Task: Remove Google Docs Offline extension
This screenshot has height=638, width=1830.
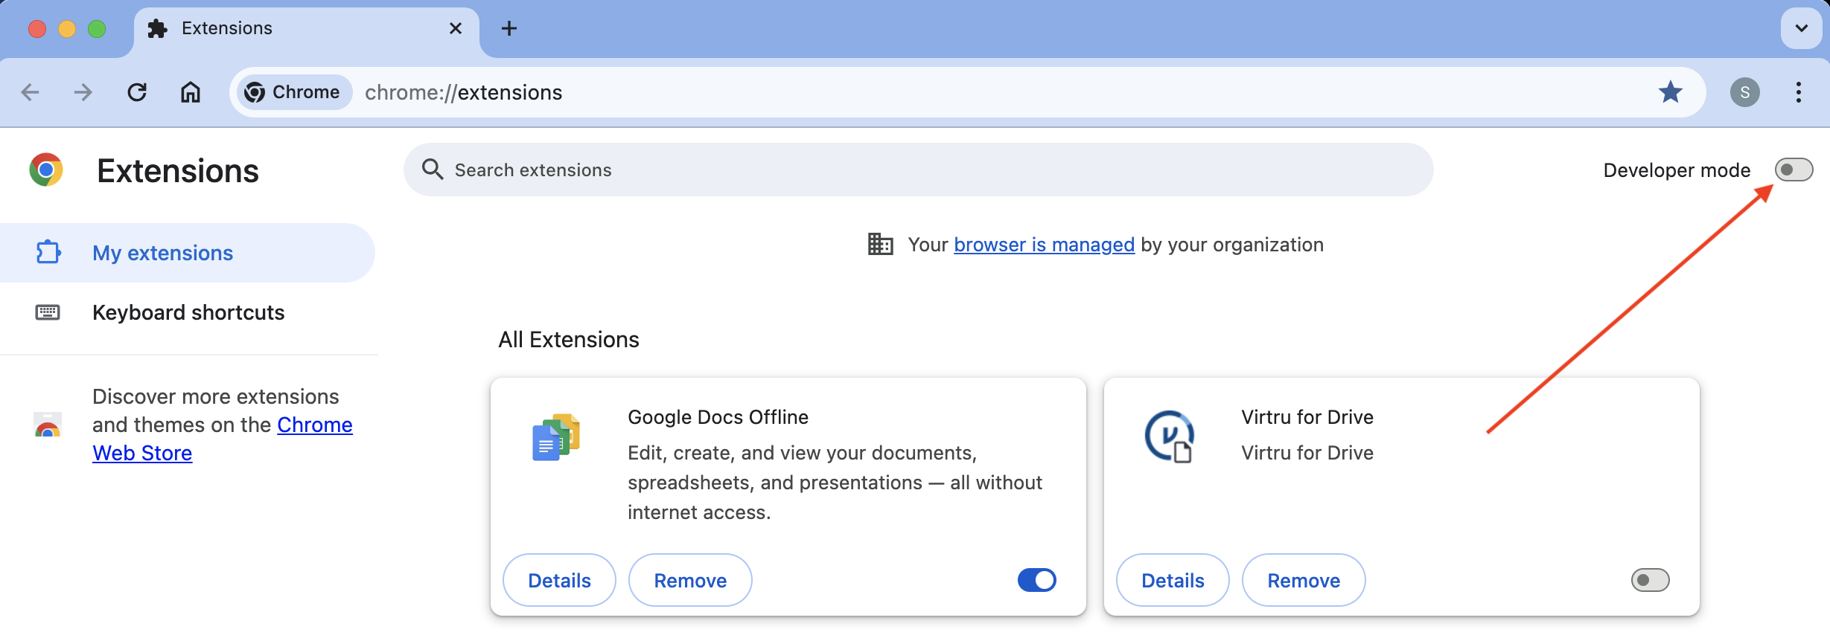Action: (691, 580)
